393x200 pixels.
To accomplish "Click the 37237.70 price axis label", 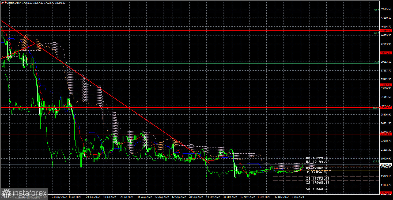I will coord(386,71).
